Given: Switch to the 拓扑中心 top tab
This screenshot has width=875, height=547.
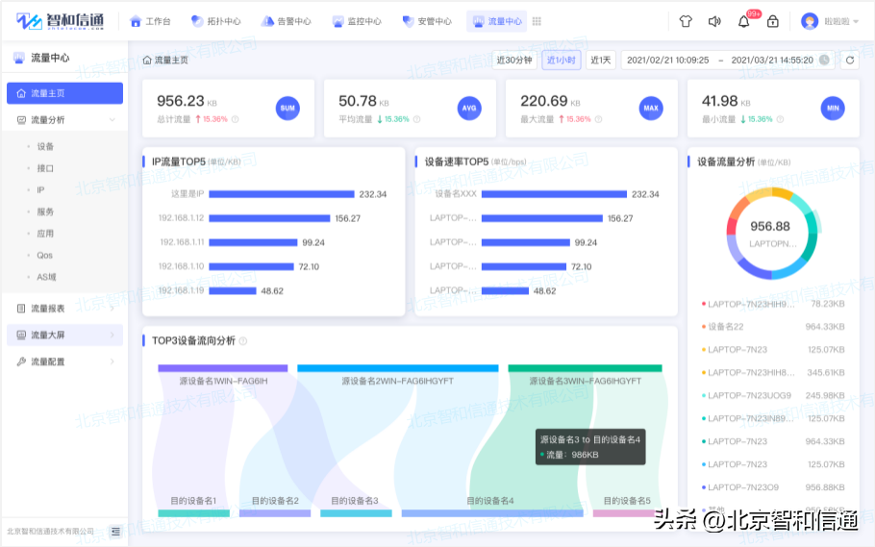Looking at the screenshot, I should click(216, 21).
